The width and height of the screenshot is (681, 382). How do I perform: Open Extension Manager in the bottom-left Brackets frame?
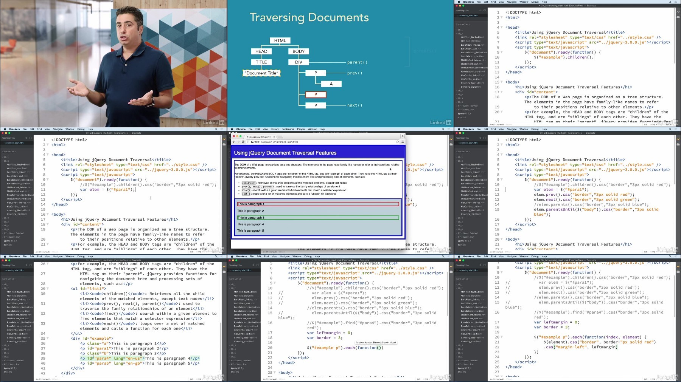pyautogui.click(x=224, y=271)
